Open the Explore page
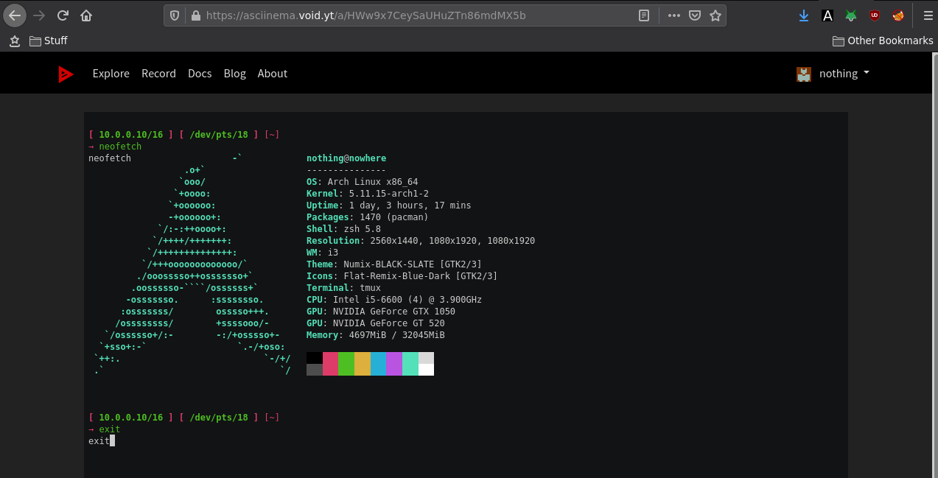938x478 pixels. click(111, 74)
